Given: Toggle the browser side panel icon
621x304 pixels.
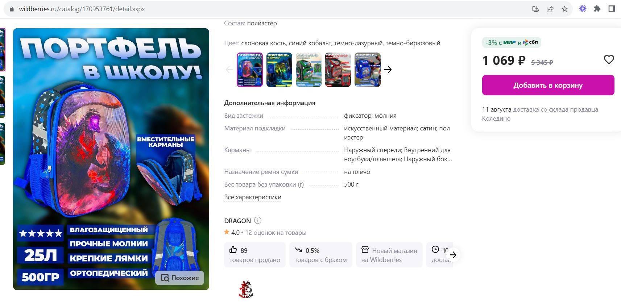Looking at the screenshot, I should coord(612,9).
